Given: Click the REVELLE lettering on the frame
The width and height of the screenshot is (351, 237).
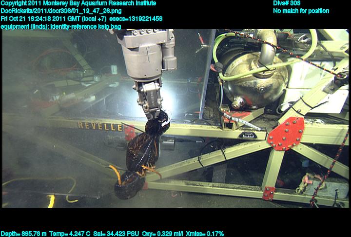Looking at the screenshot, I should coord(100,126).
